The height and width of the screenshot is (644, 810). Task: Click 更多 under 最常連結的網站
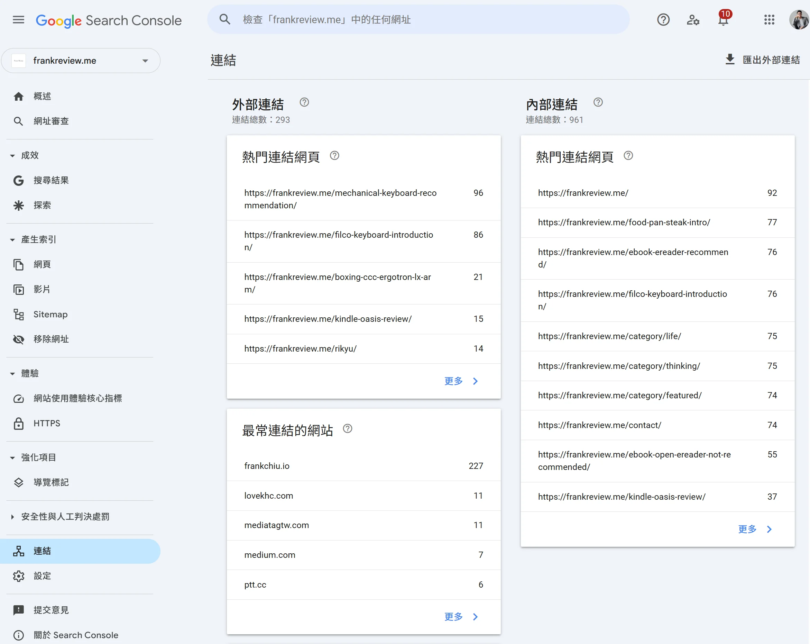tap(461, 617)
